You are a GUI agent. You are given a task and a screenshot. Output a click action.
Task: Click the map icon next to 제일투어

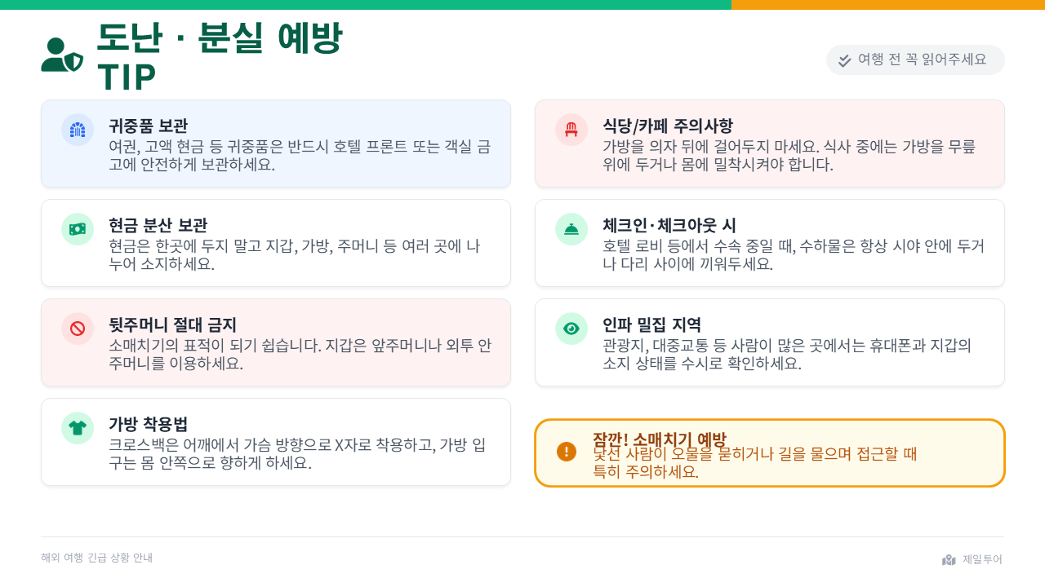pyautogui.click(x=949, y=560)
